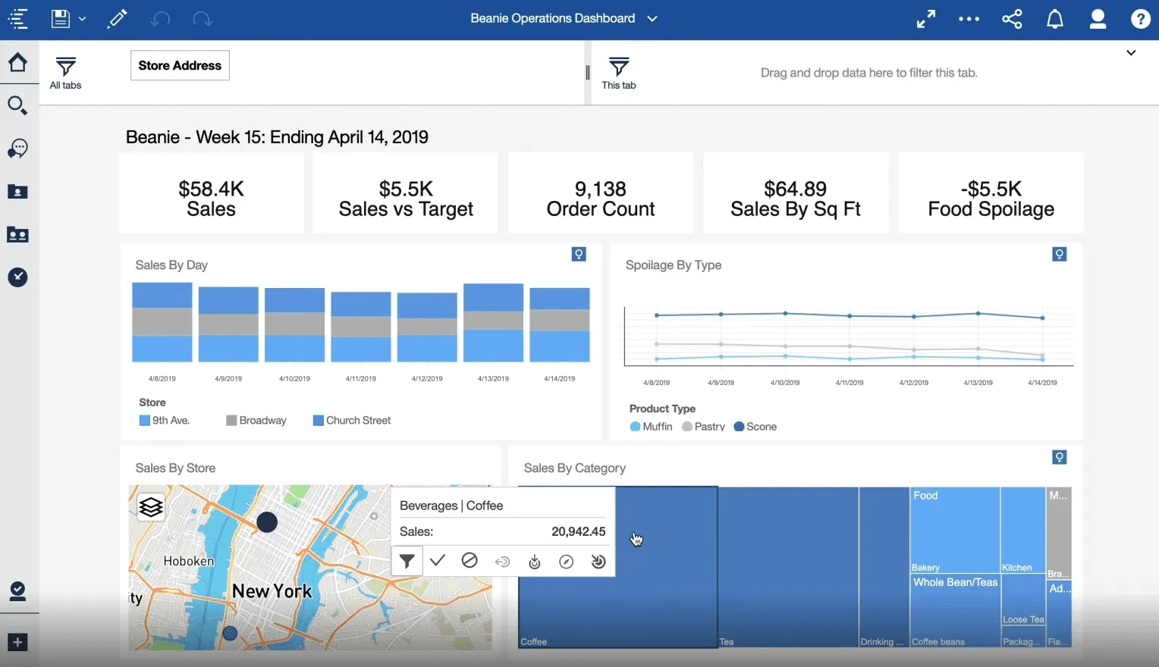This screenshot has height=667, width=1159.
Task: Click the Home icon in sidebar
Action: pos(17,62)
